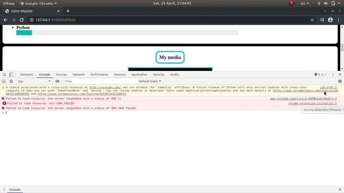This screenshot has width=344, height=193.
Task: Show the console sidebar
Action: pyautogui.click(x=4, y=81)
